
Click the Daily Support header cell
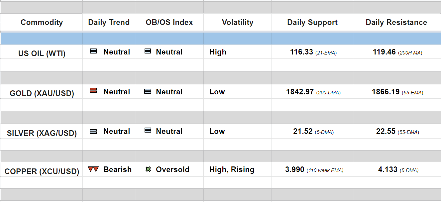tap(312, 22)
